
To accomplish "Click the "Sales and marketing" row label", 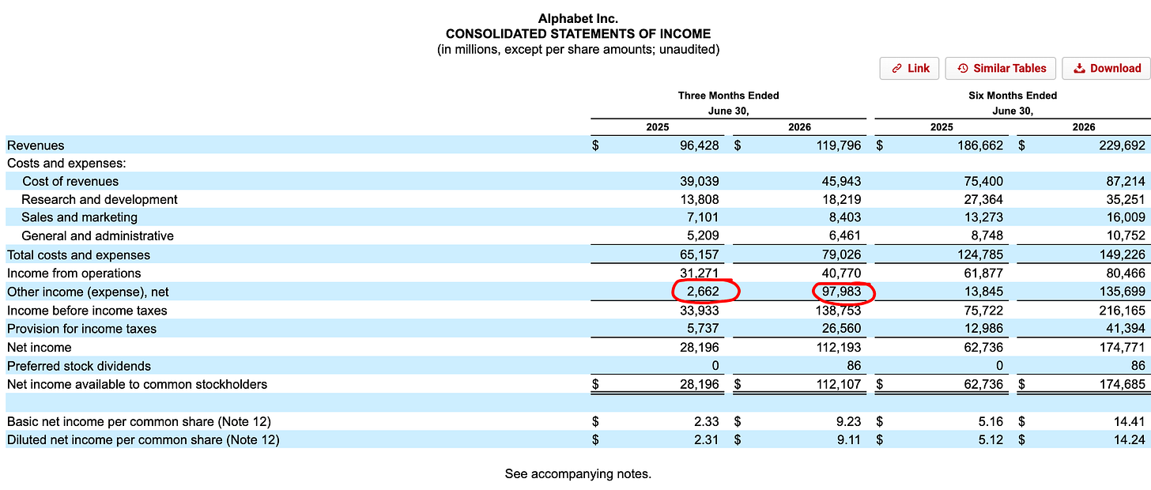I will [x=79, y=217].
